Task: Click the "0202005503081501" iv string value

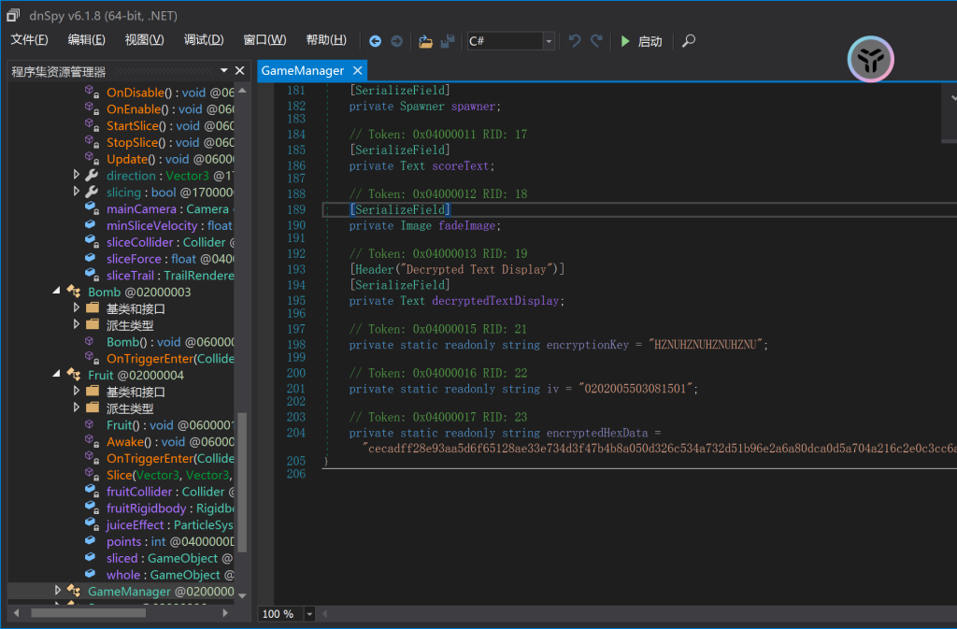Action: pyautogui.click(x=636, y=389)
